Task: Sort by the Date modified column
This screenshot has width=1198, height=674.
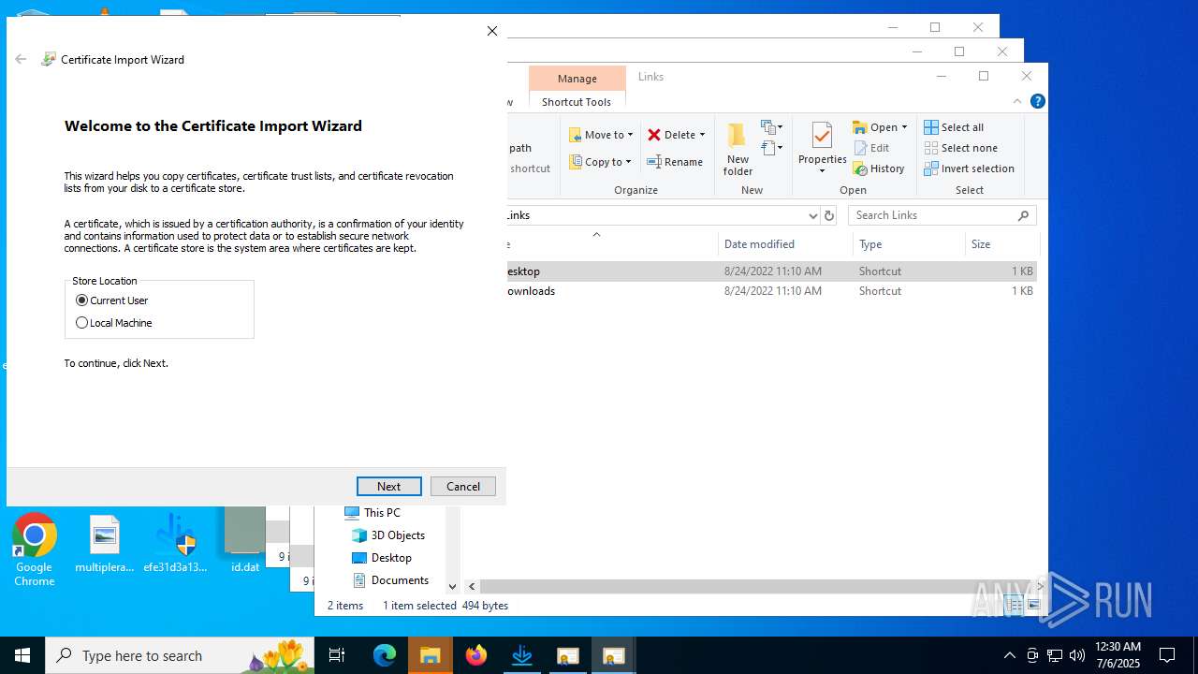Action: coord(785,244)
